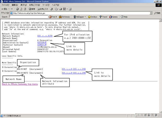Click the Back (戻る) arrow button
Viewport: 162px width, 118px height.
pyautogui.click(x=4, y=9)
